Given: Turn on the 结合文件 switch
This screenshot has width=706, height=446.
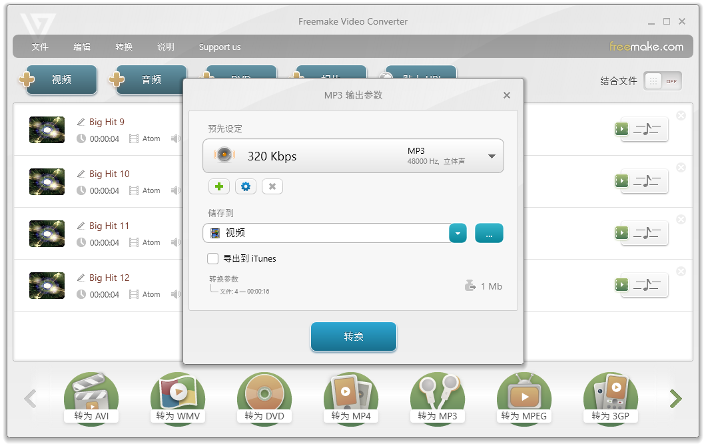Looking at the screenshot, I should [x=662, y=81].
